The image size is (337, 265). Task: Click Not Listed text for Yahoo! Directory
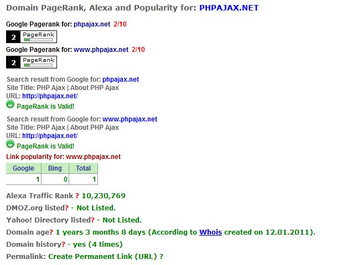pyautogui.click(x=122, y=220)
